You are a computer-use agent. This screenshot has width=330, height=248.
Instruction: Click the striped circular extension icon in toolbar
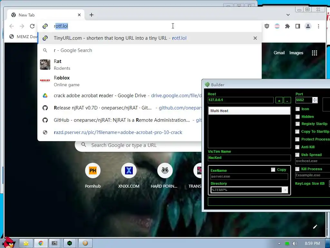277,26
